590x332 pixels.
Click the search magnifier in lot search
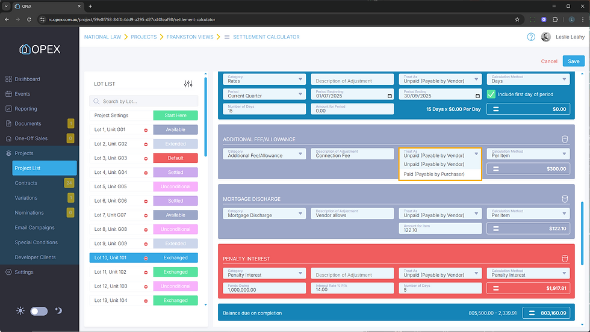pyautogui.click(x=96, y=101)
